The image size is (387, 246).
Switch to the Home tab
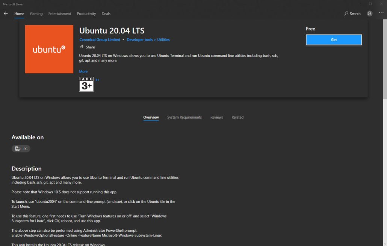tap(19, 14)
